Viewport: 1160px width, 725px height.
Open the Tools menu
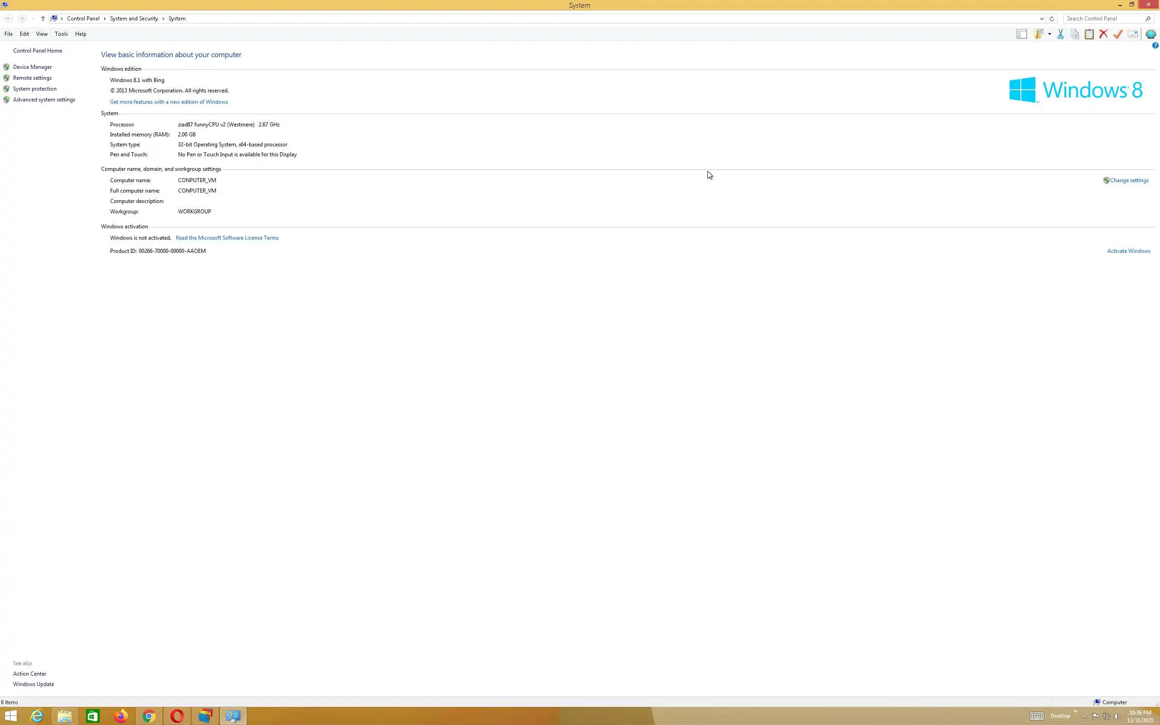click(x=61, y=34)
